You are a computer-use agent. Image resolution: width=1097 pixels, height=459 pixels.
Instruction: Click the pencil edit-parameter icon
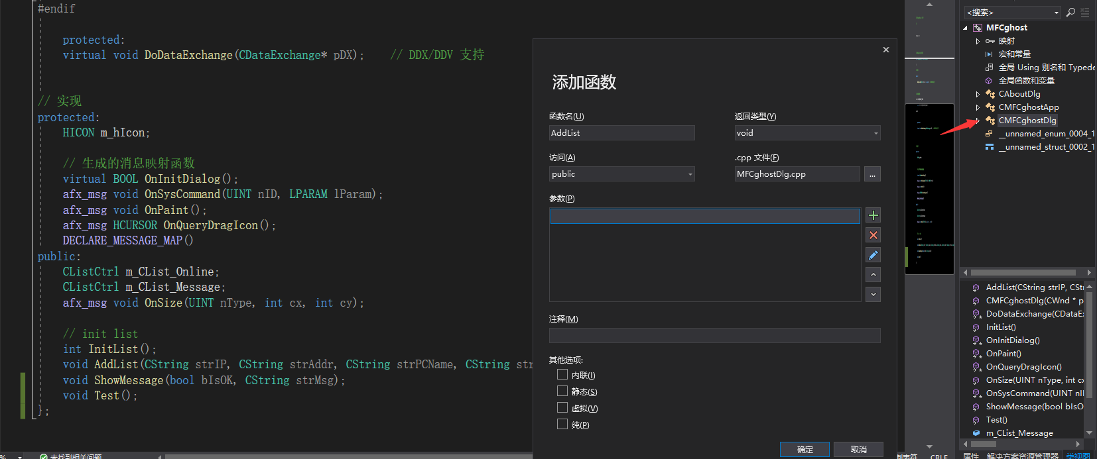click(873, 255)
